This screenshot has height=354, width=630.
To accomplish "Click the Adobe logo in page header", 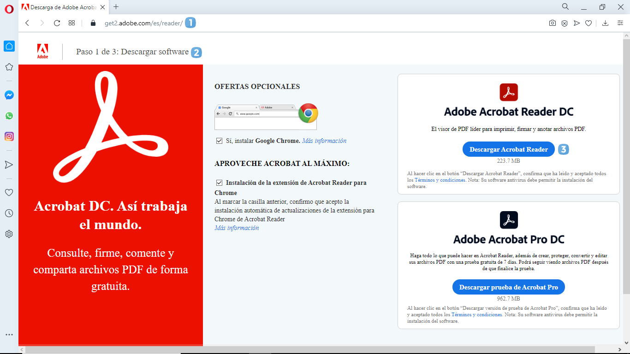I will tap(42, 52).
